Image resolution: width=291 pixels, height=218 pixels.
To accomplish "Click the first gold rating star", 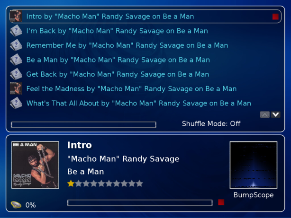I will tap(71, 183).
